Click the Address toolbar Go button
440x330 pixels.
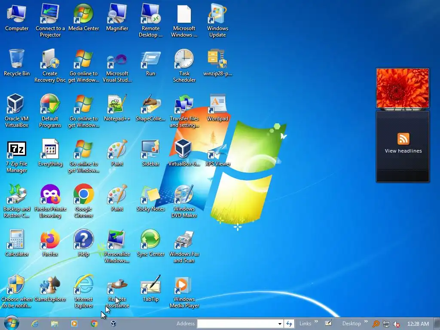click(x=289, y=324)
